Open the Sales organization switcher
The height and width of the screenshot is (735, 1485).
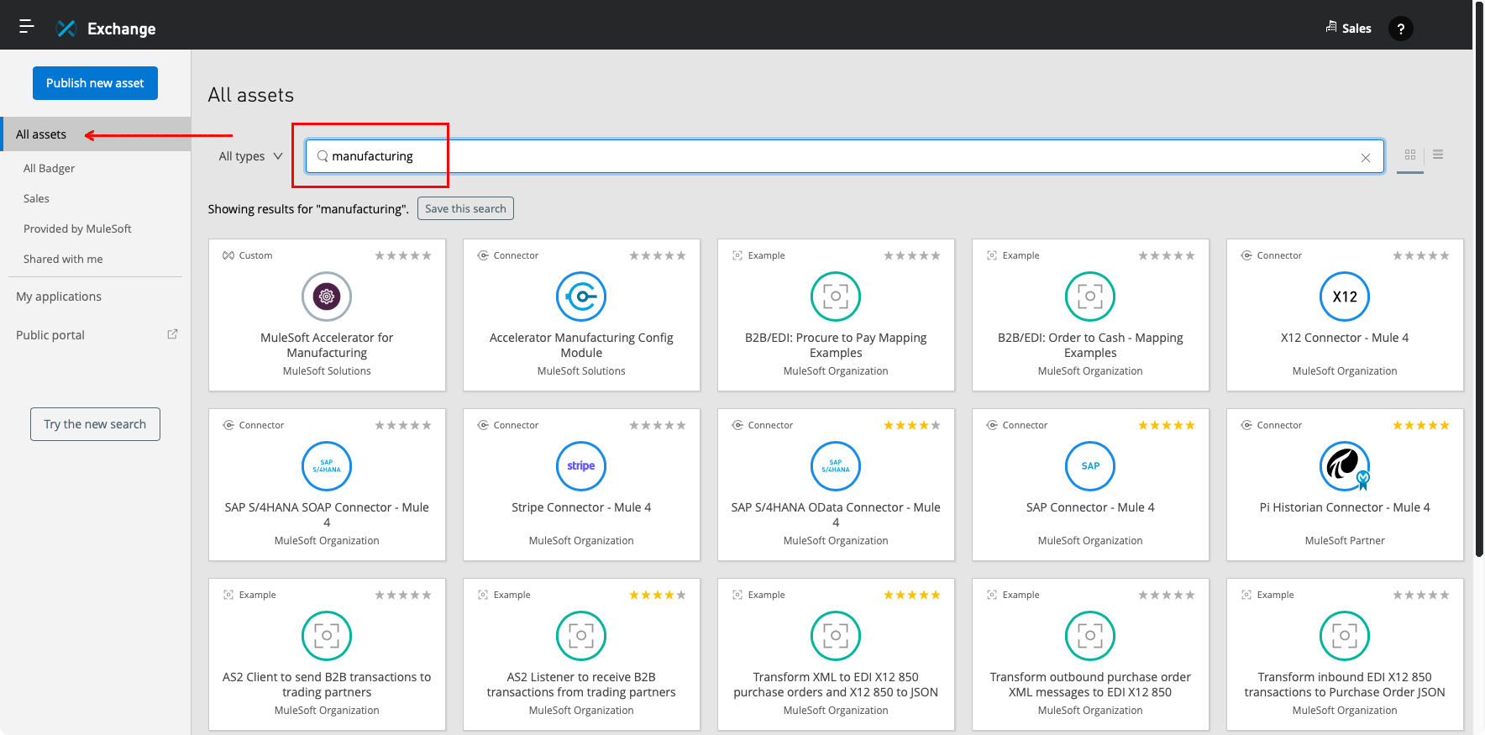tap(1348, 28)
